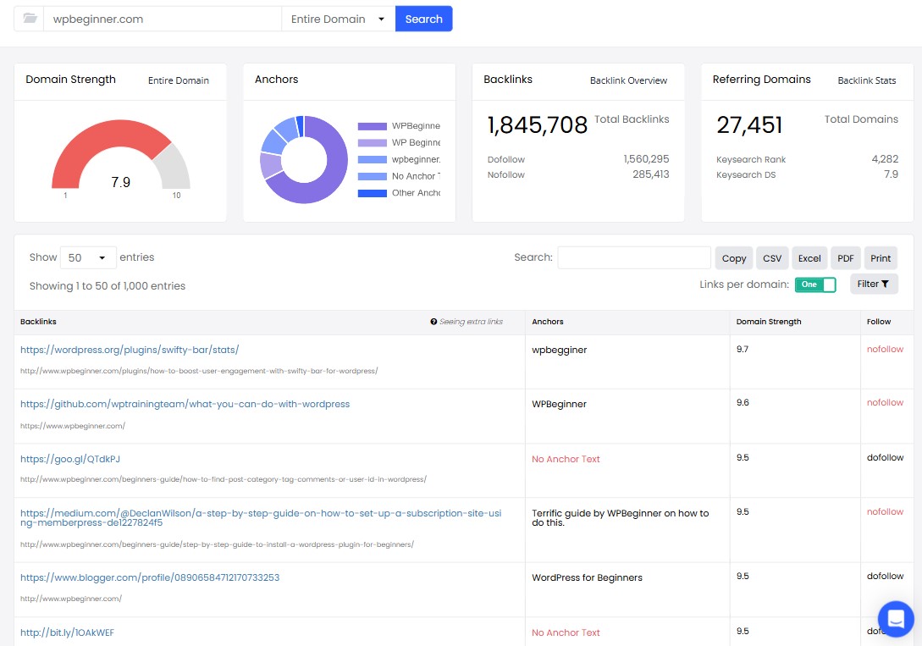Click the 27,451 total domains value
This screenshot has height=646, width=922.
tap(749, 124)
